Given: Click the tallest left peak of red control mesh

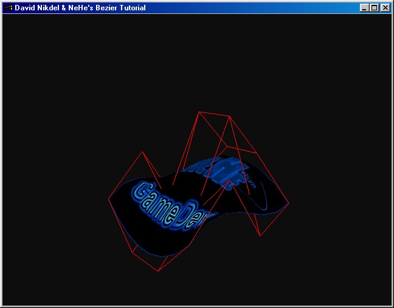Looking at the screenshot, I should tap(199, 112).
